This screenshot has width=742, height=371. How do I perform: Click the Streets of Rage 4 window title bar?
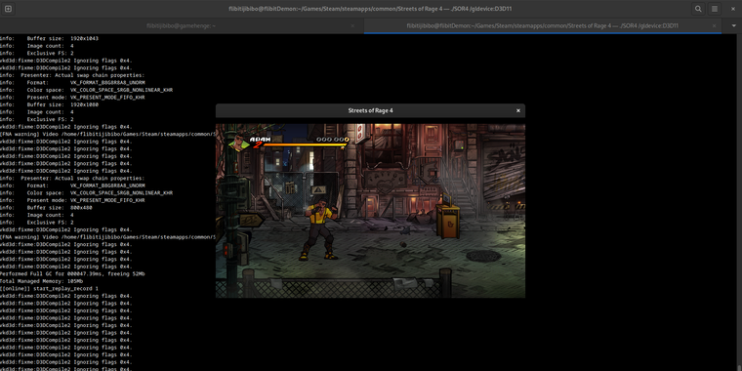[371, 110]
